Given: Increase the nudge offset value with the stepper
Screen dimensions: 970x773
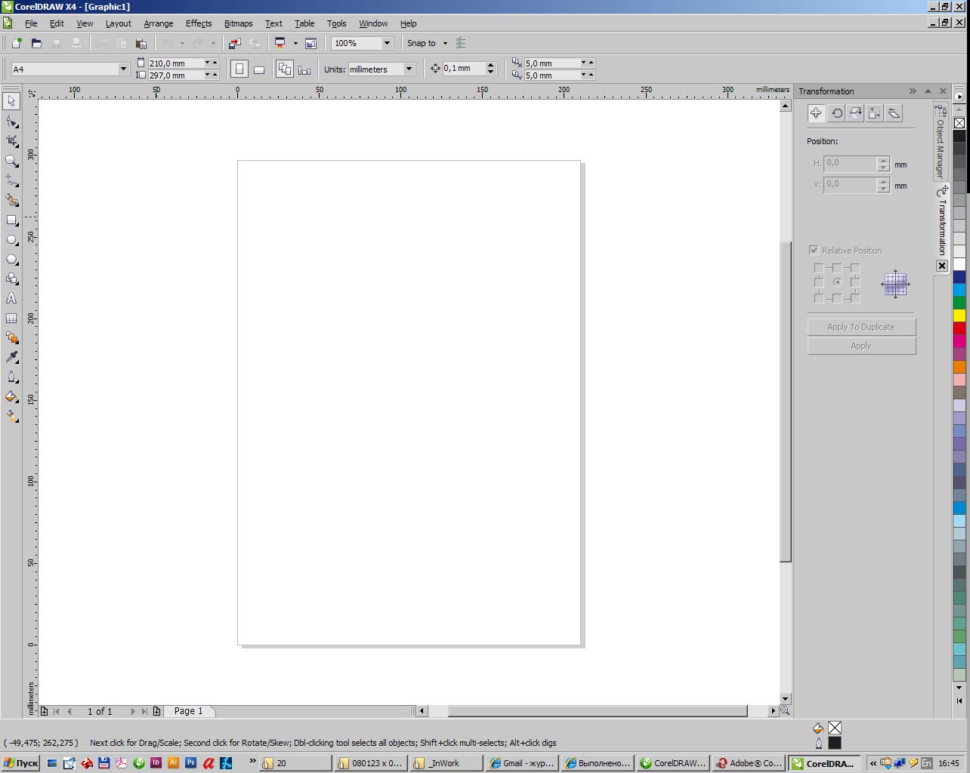Looking at the screenshot, I should (491, 66).
